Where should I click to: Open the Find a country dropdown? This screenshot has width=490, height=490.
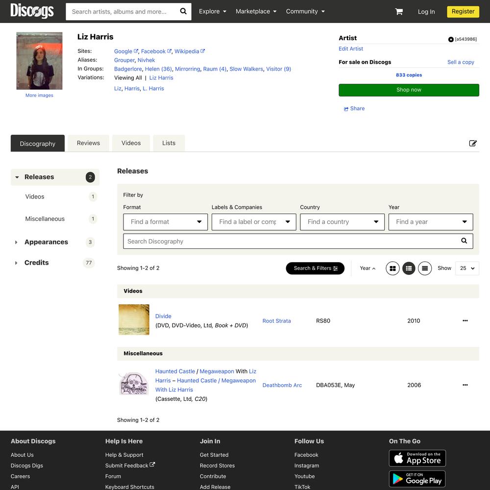coord(342,222)
